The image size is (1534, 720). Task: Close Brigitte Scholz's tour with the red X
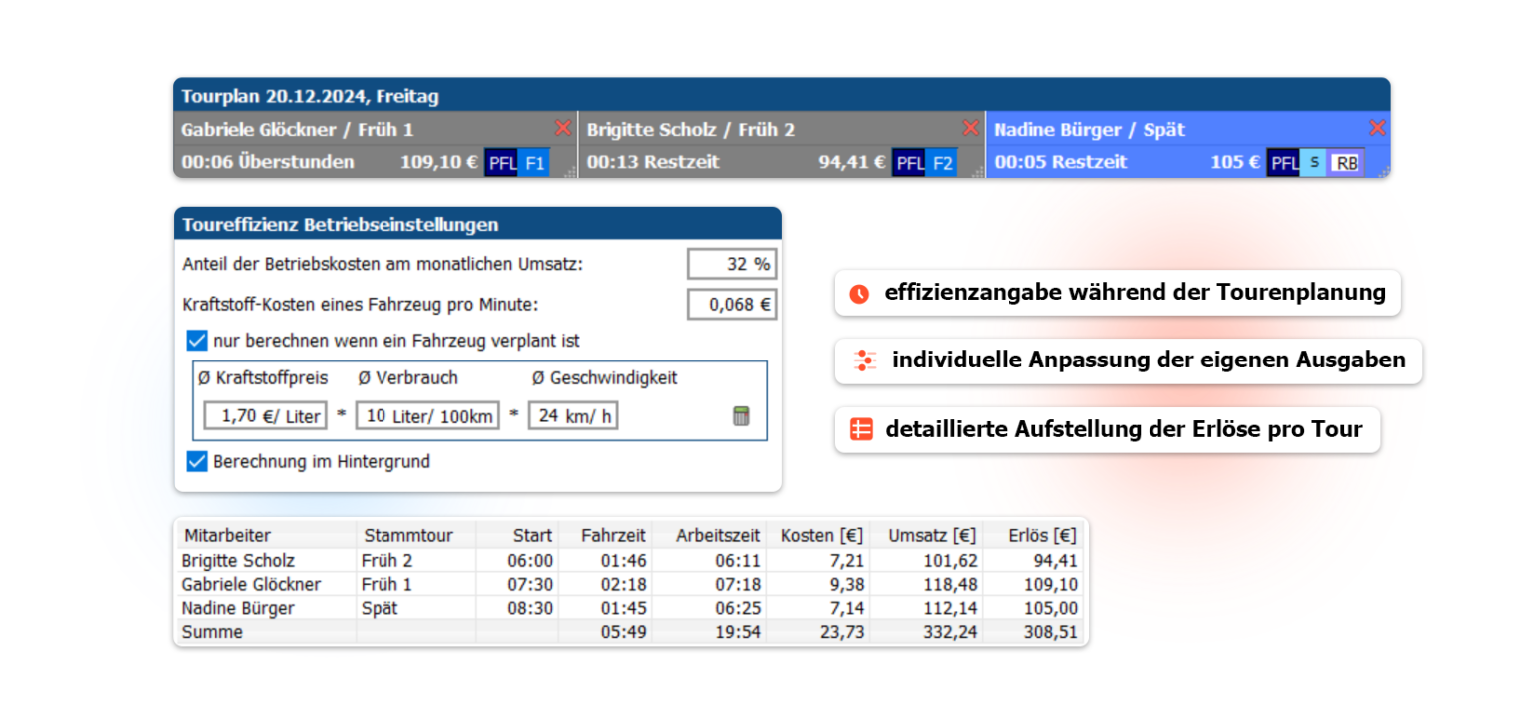(970, 128)
